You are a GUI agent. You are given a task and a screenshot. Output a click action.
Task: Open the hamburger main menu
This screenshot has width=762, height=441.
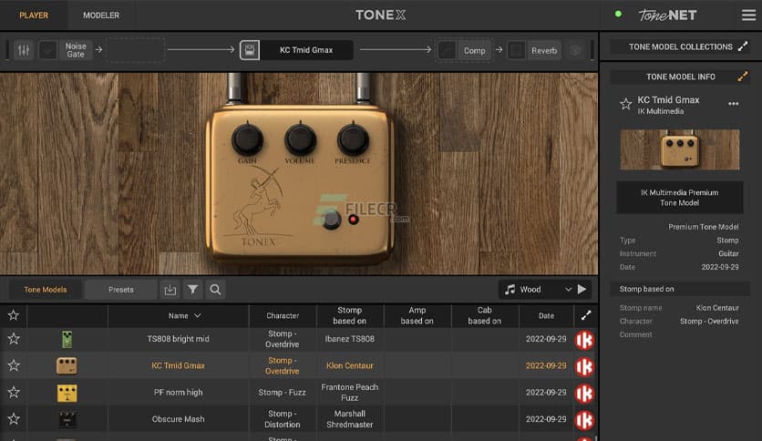[748, 15]
